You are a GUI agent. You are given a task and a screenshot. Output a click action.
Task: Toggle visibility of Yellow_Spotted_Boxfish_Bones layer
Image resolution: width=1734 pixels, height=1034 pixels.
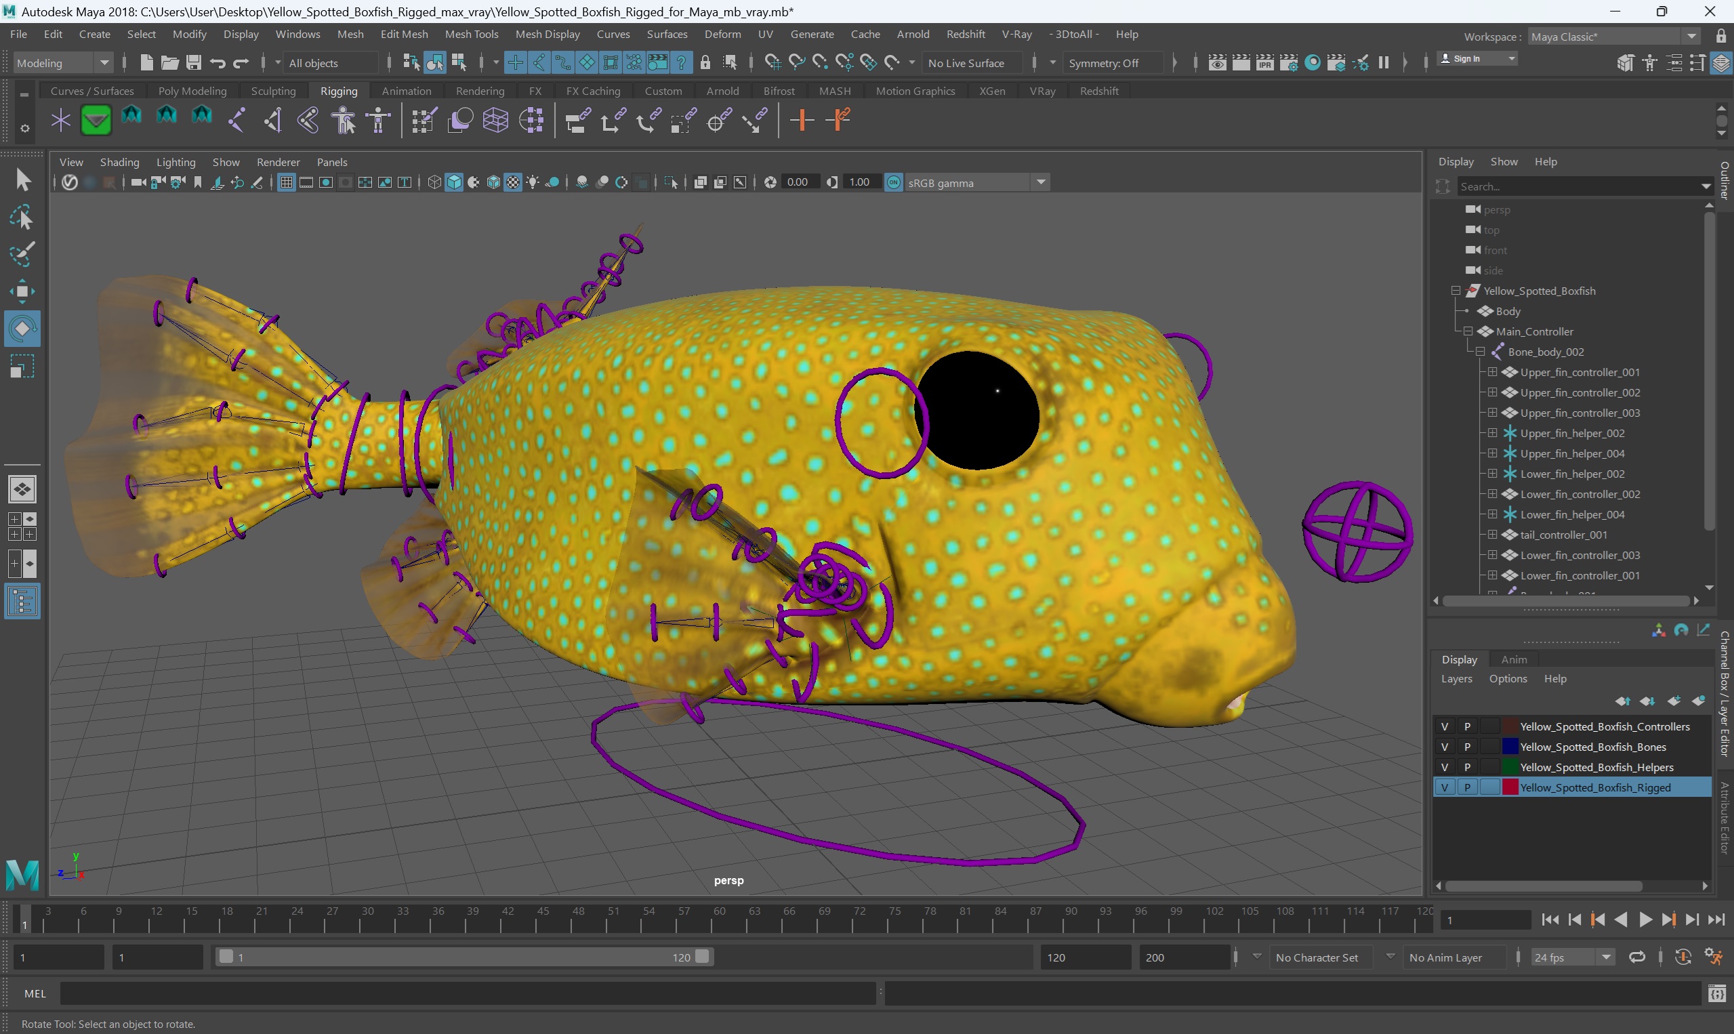pyautogui.click(x=1444, y=746)
